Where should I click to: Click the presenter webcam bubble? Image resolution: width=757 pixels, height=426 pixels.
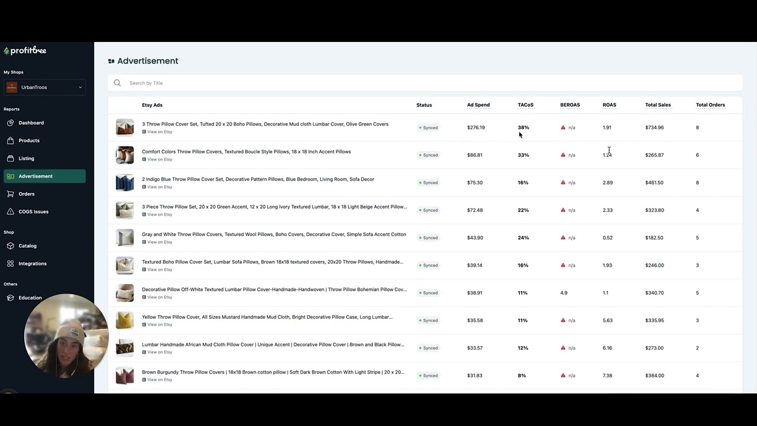click(66, 335)
